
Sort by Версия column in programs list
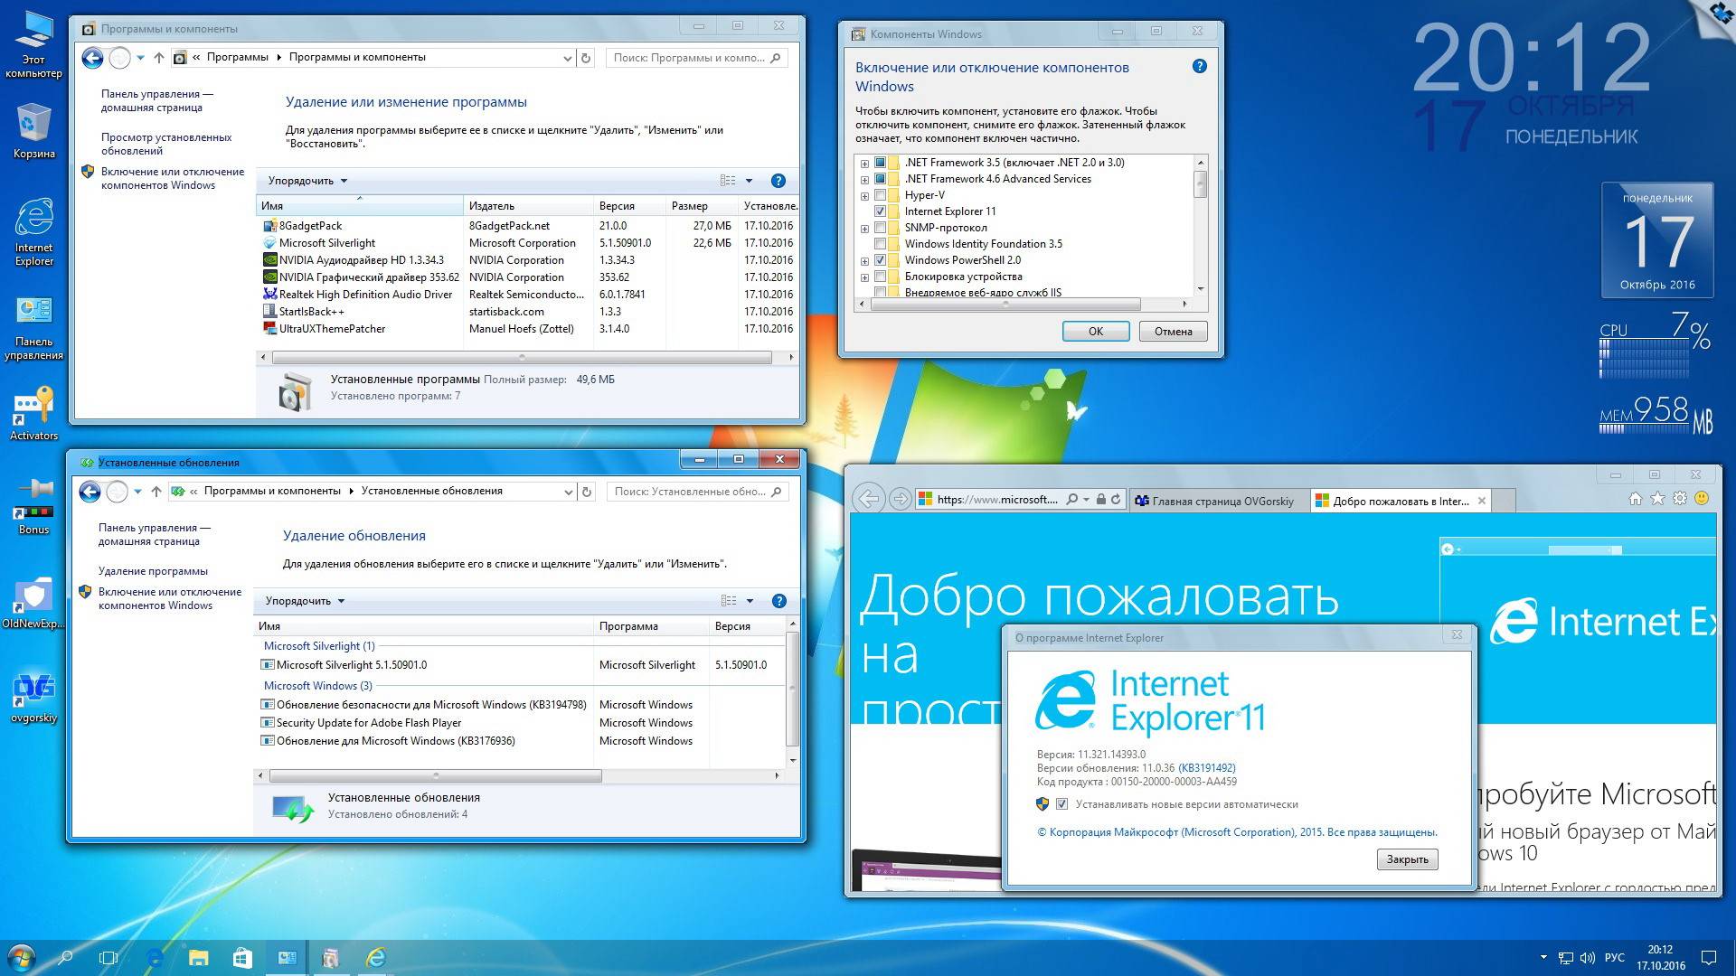click(630, 206)
